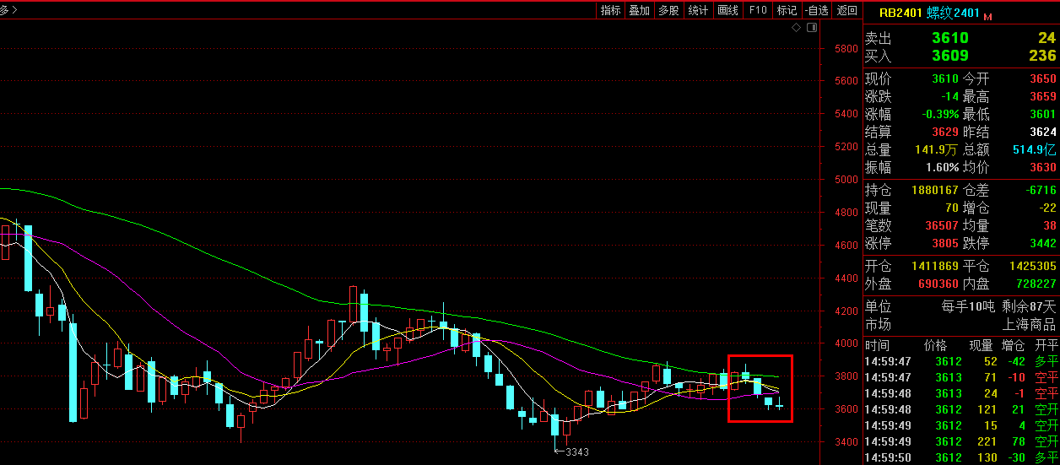Click the 标记 mark button

point(787,10)
